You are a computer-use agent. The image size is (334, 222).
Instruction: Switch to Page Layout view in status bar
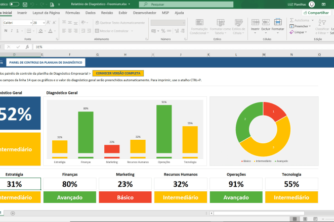click(305, 219)
